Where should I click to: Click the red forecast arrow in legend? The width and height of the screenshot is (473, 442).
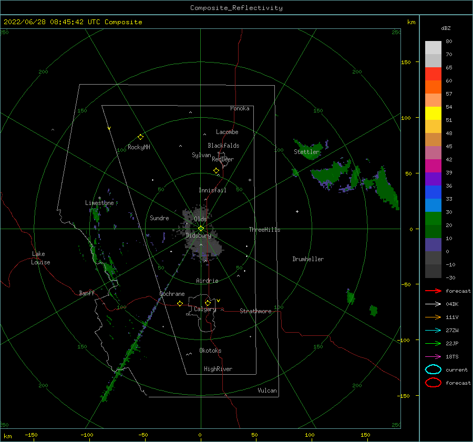click(433, 291)
